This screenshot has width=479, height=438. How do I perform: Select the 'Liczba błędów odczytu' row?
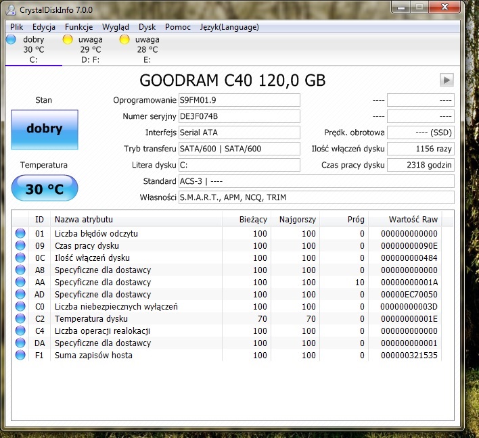coord(227,233)
